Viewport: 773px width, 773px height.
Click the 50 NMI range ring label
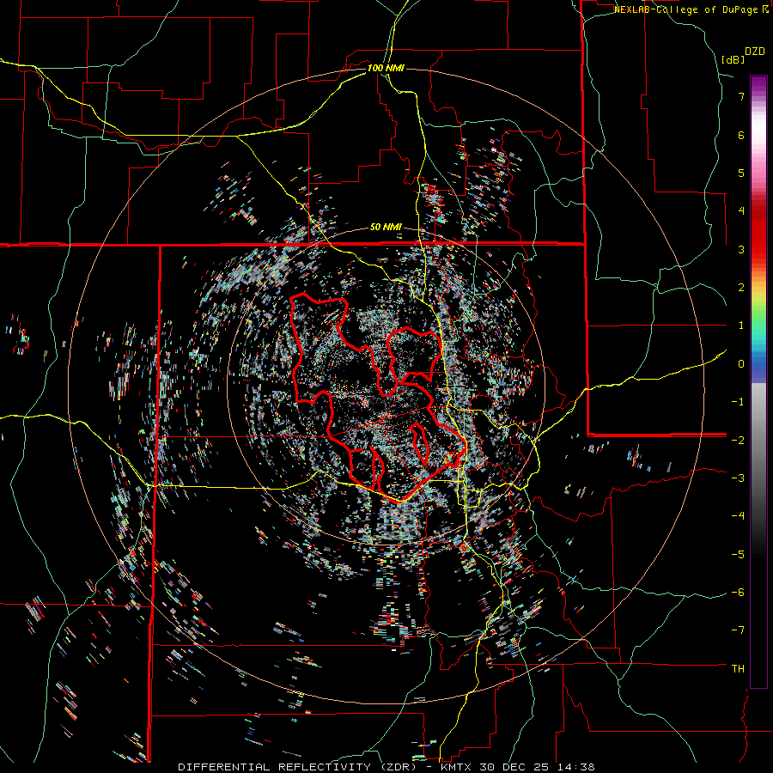386,228
